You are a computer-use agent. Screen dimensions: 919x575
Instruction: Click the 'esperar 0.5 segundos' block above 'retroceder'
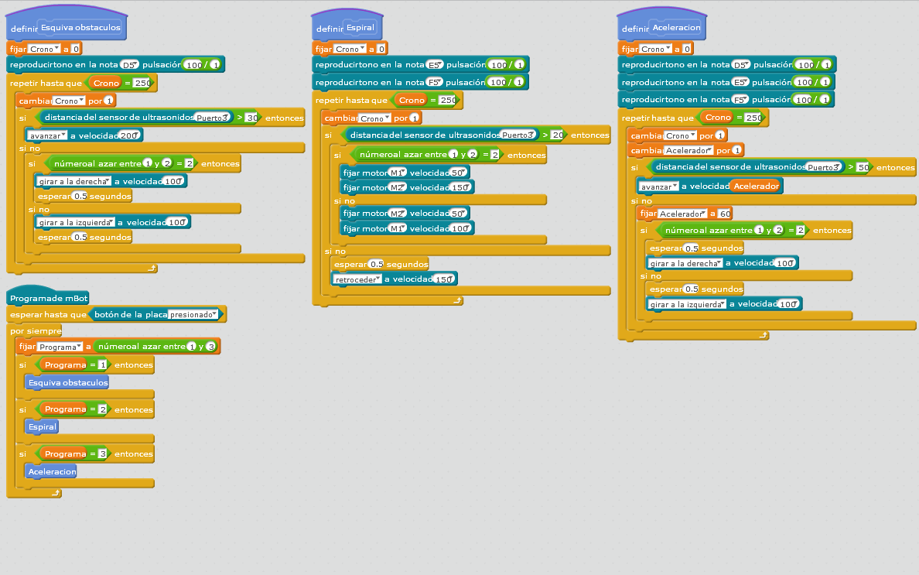(x=381, y=265)
